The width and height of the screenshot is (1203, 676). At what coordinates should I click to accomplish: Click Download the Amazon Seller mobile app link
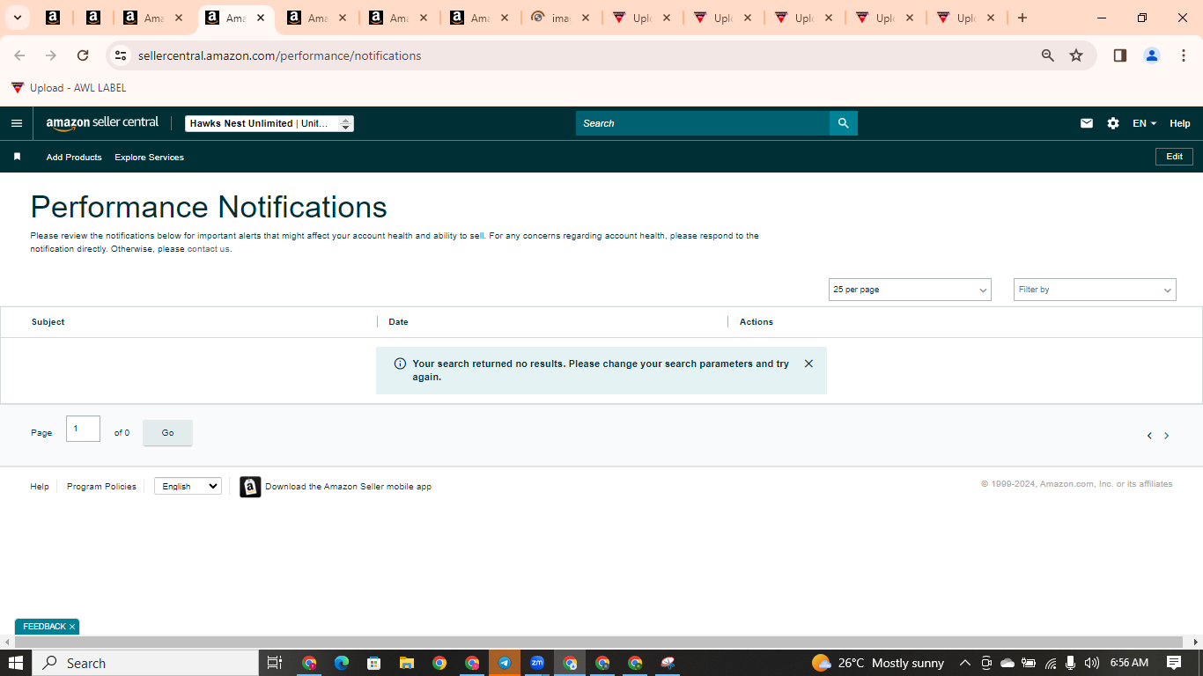pyautogui.click(x=348, y=487)
